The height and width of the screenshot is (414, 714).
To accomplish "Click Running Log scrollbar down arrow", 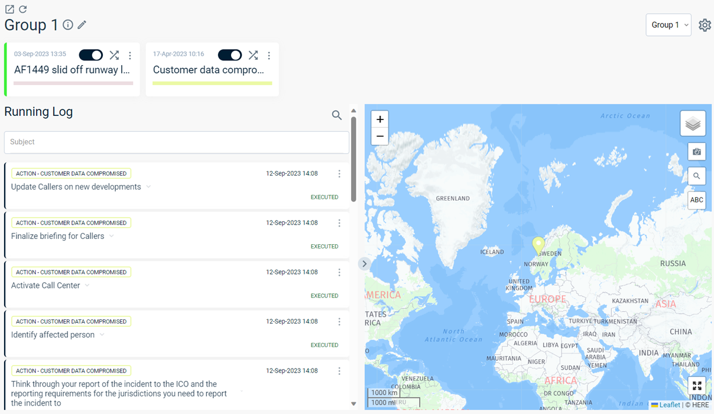I will pos(353,404).
